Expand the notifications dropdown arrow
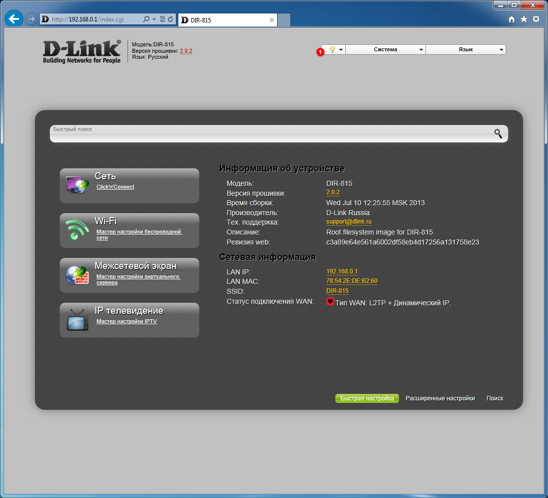This screenshot has width=548, height=498. click(341, 50)
